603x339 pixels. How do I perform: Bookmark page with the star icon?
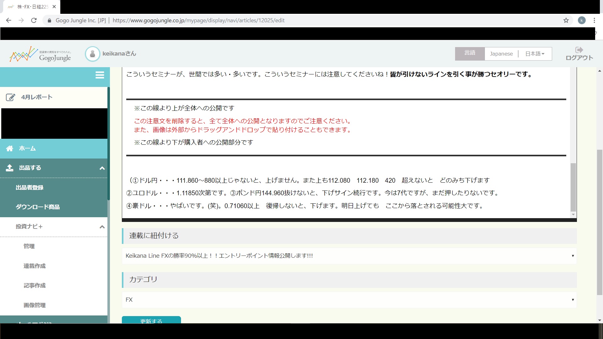[566, 20]
